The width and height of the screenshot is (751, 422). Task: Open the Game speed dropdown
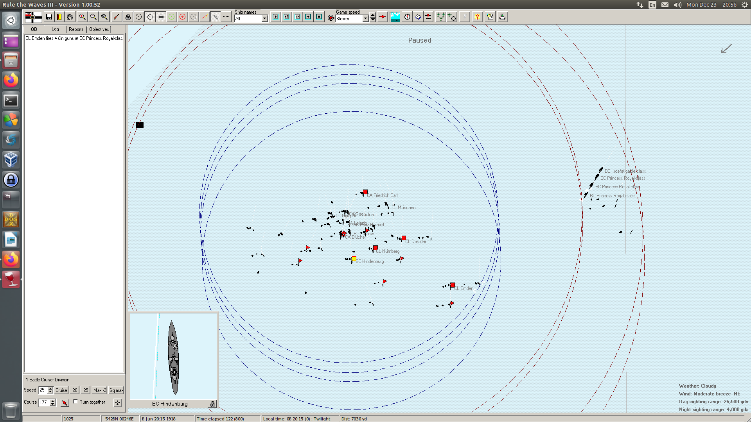point(365,19)
